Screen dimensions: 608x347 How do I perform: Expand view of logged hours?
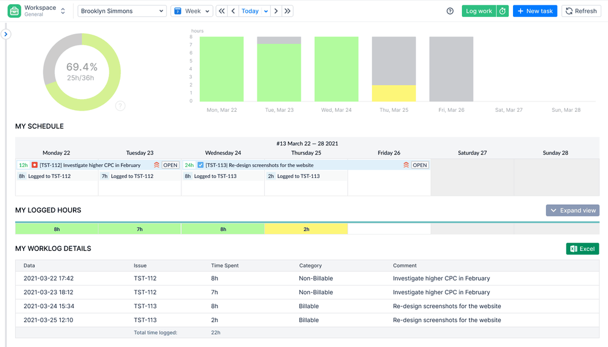(572, 210)
